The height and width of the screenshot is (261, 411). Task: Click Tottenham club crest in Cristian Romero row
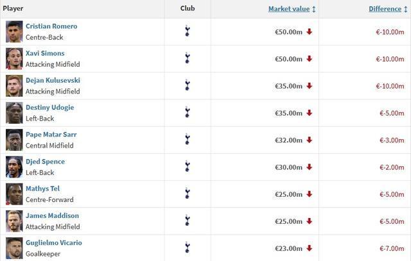click(x=187, y=31)
